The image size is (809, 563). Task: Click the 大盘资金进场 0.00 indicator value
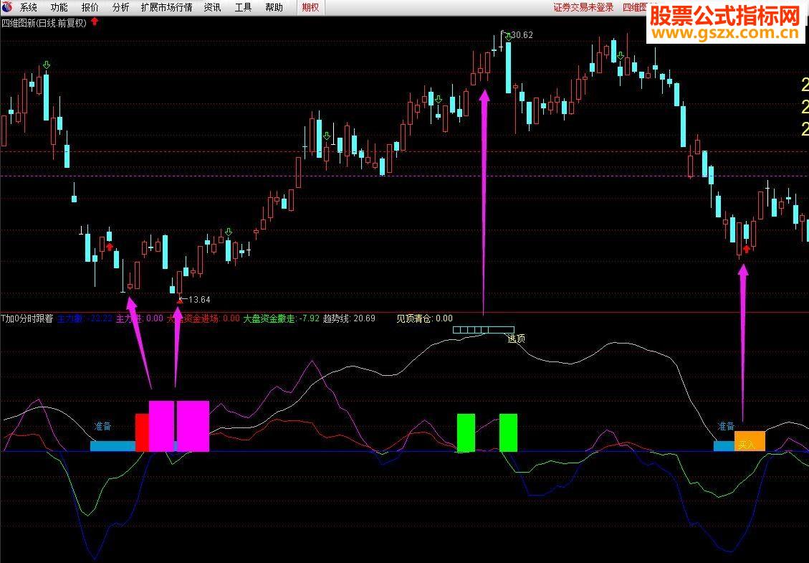pos(204,318)
